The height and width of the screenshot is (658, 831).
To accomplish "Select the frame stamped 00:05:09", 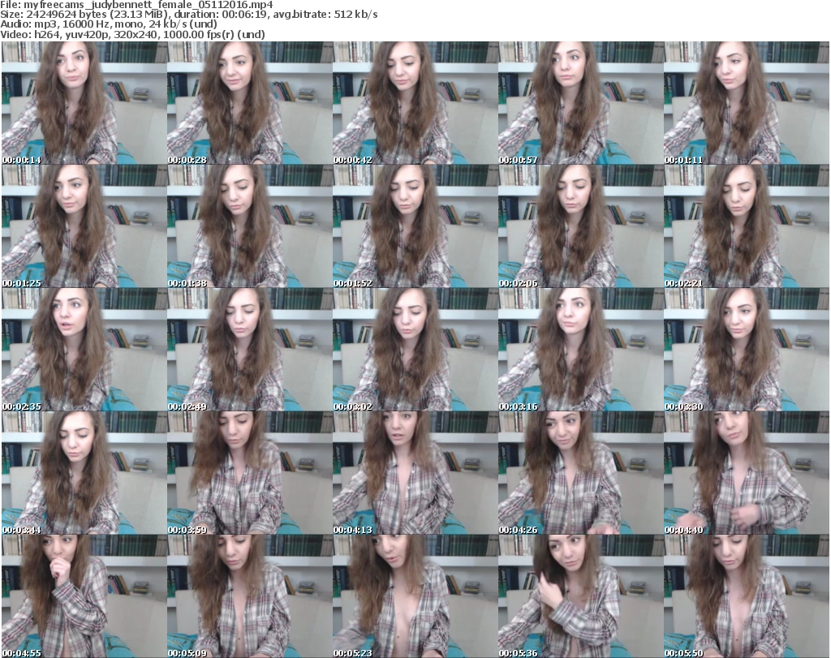I will [250, 596].
